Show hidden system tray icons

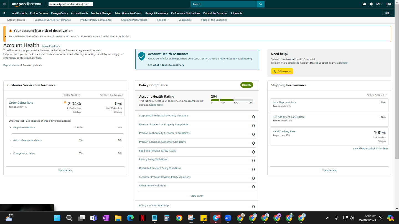click(327, 218)
